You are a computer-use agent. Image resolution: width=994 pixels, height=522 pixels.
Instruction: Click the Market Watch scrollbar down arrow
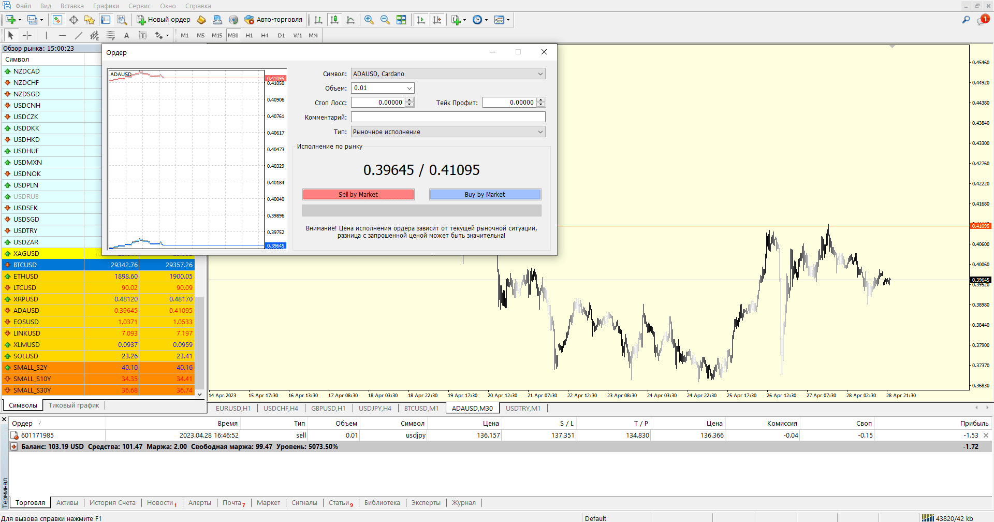pyautogui.click(x=200, y=394)
